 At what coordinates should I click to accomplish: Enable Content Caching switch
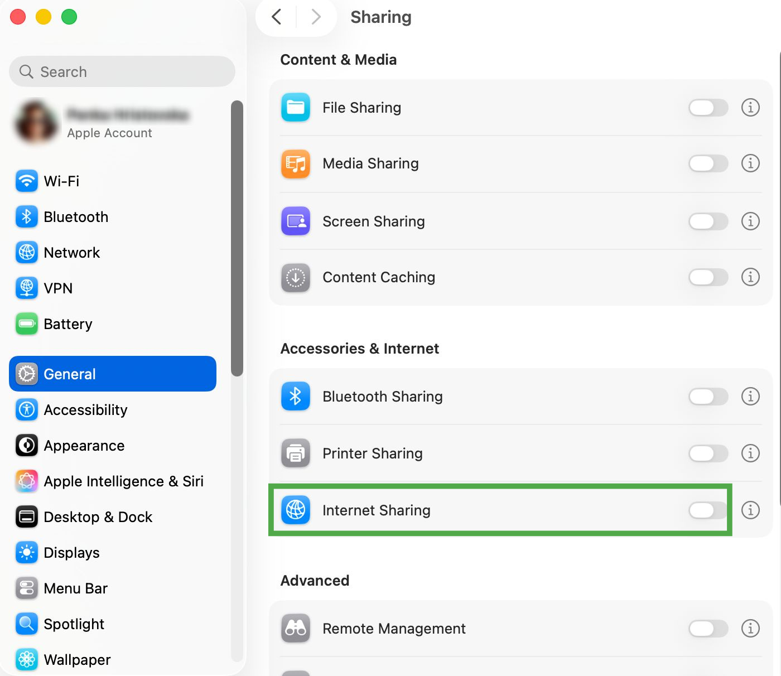coord(708,277)
